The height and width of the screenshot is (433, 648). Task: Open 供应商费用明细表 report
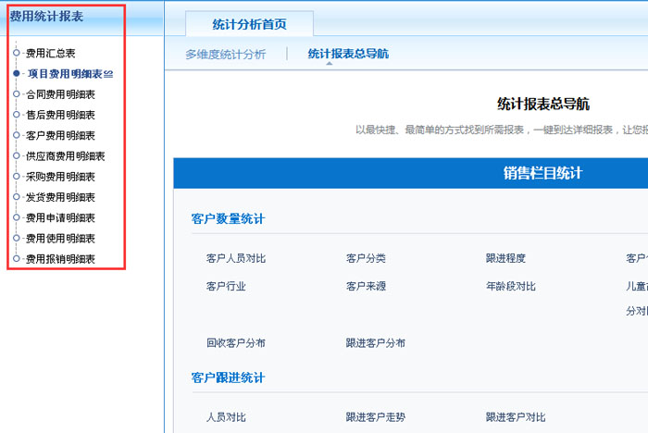(x=65, y=156)
